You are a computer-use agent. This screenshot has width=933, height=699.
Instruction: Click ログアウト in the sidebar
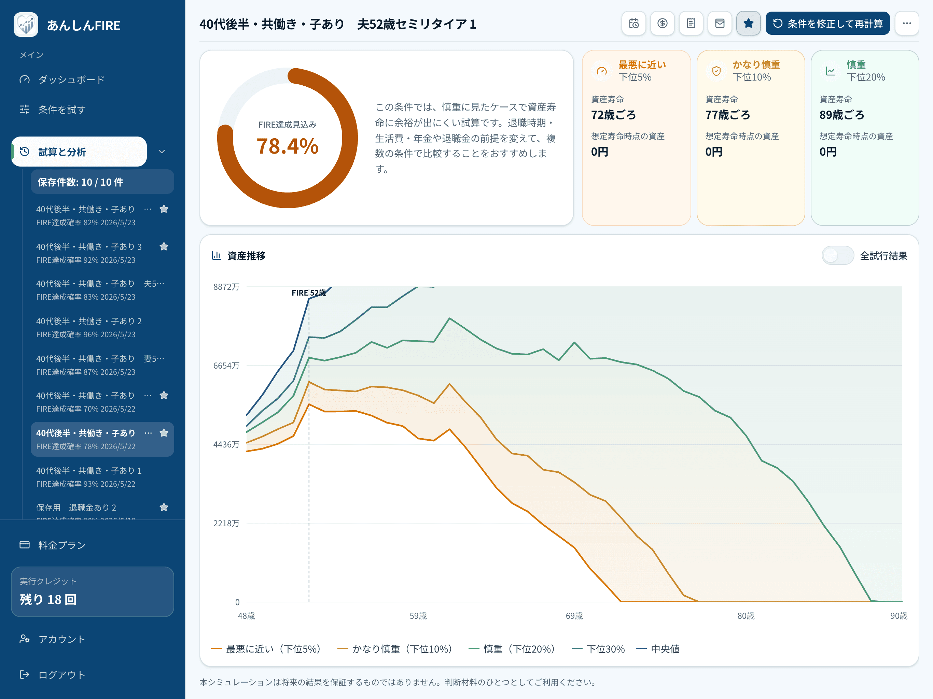point(92,674)
